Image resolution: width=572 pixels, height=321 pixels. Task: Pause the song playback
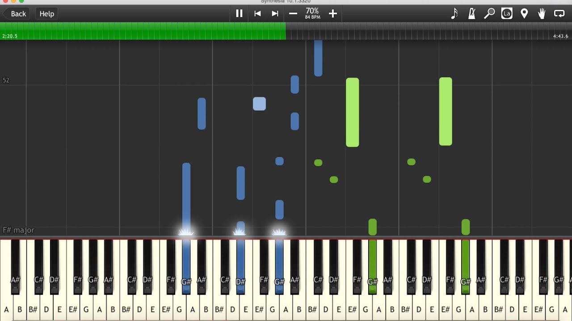tap(239, 14)
